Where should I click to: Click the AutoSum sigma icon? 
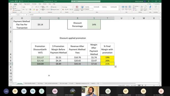point(134,6)
